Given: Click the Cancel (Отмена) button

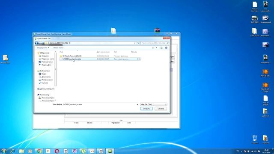Looking at the screenshot, I should click(x=161, y=109).
